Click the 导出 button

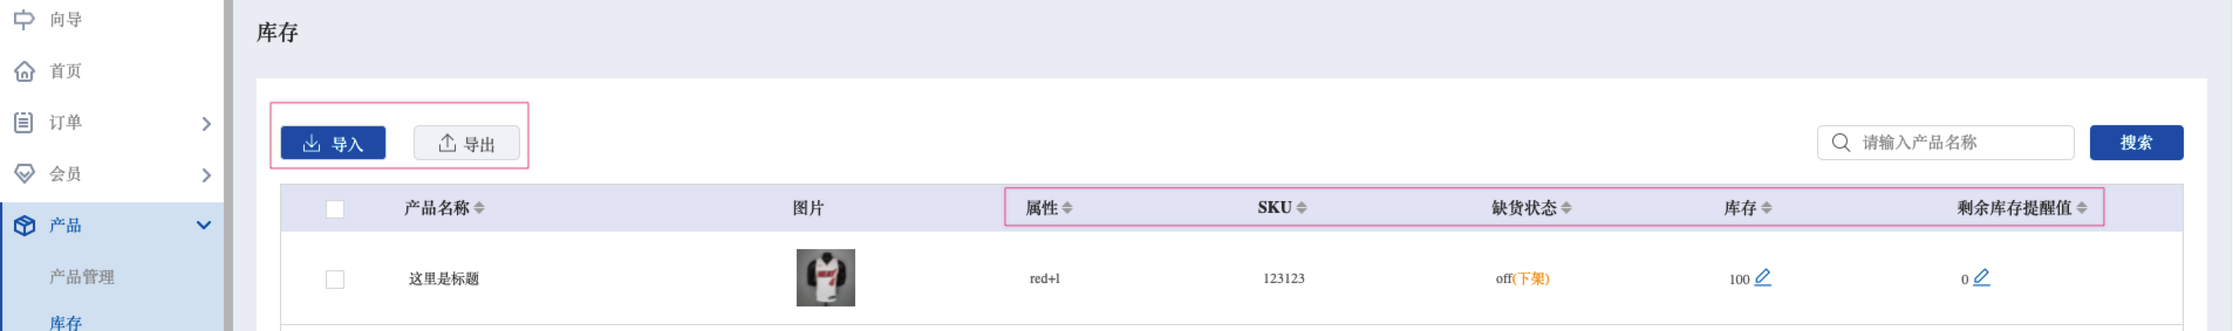pyautogui.click(x=466, y=143)
